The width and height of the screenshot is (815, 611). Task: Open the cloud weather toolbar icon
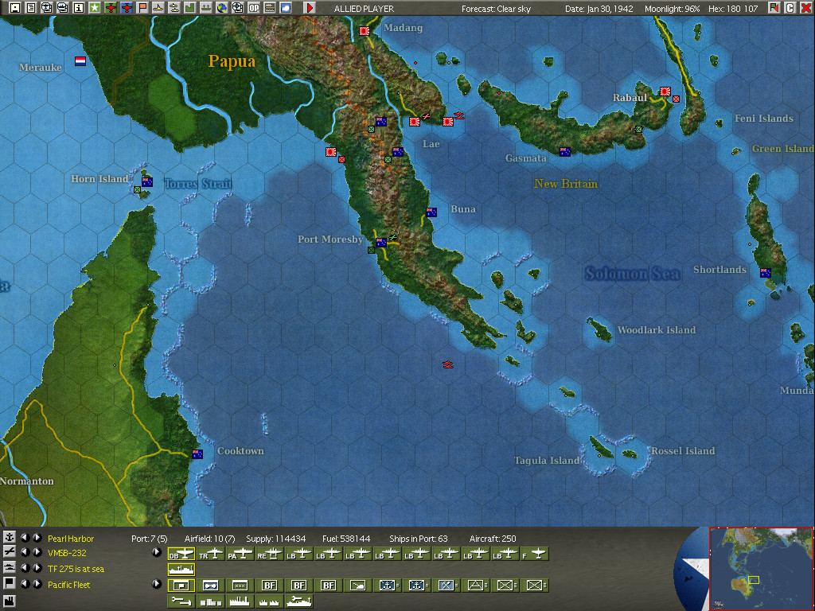point(286,8)
